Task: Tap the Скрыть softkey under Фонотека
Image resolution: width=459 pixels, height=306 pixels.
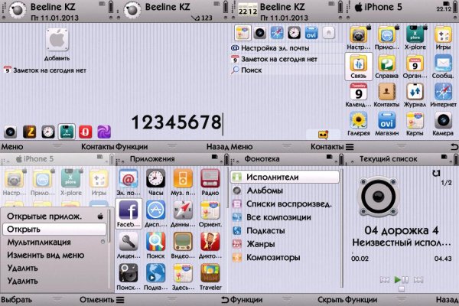Action: (x=332, y=300)
